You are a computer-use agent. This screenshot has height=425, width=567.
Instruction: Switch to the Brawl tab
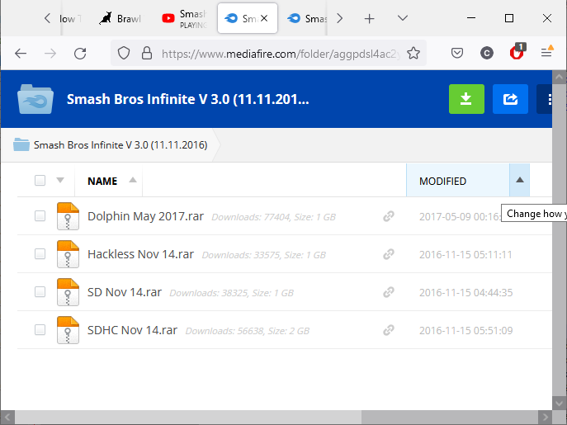tap(121, 18)
